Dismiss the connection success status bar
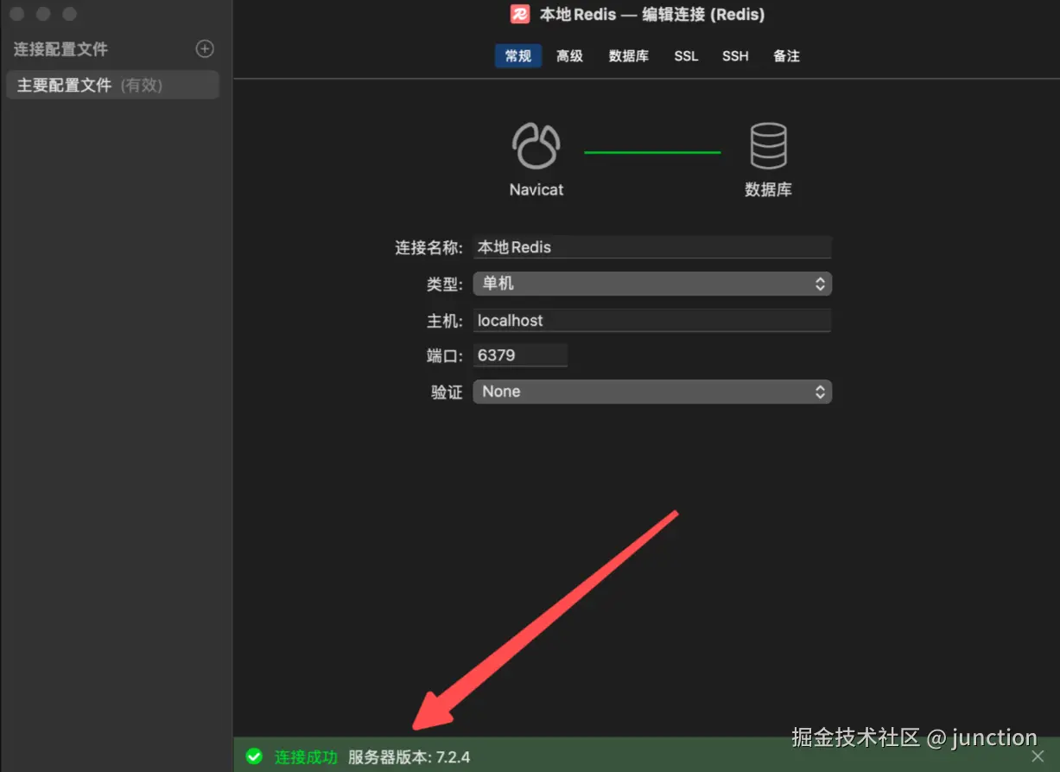The width and height of the screenshot is (1060, 772). [x=1038, y=756]
